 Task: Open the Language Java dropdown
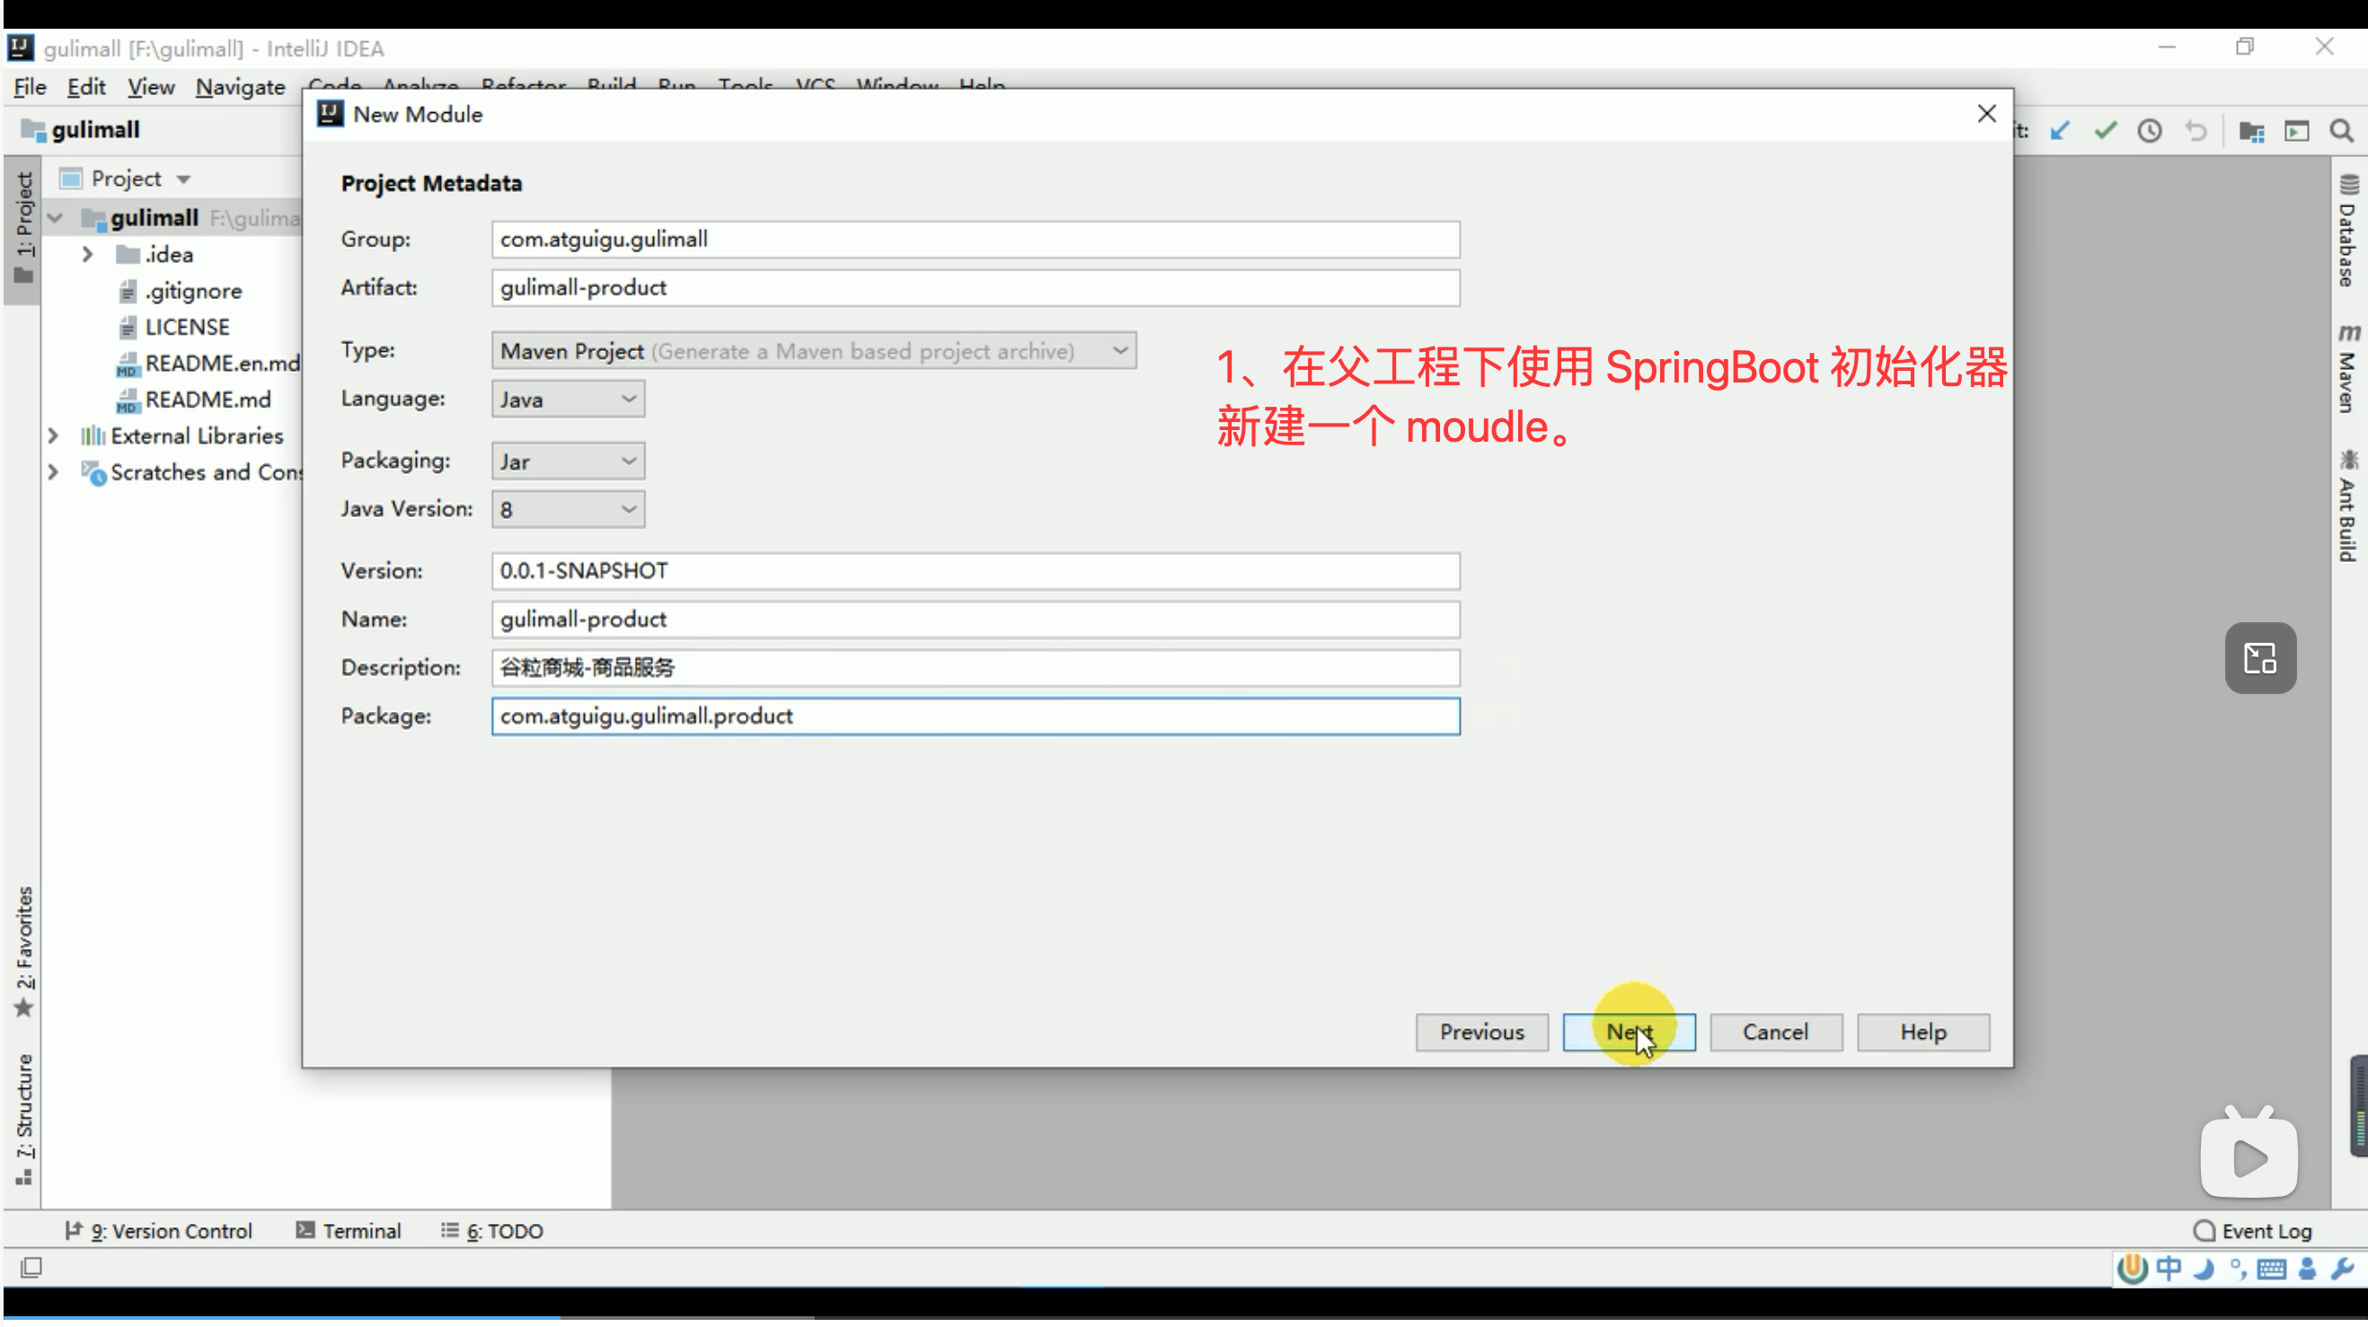click(567, 399)
